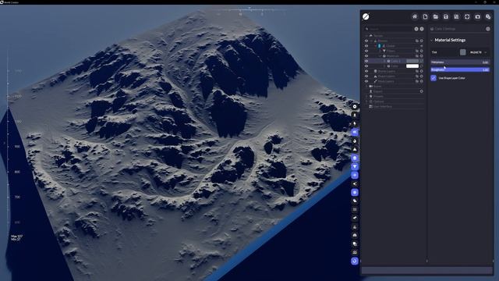Click the Home icon in top toolbar
499x281 pixels.
click(414, 16)
